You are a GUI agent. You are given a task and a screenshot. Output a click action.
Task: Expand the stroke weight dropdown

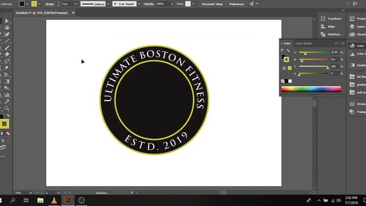[75, 4]
